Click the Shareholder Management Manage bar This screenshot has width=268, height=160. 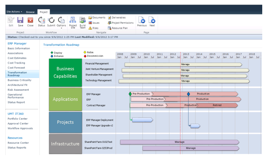pyautogui.click(x=185, y=76)
